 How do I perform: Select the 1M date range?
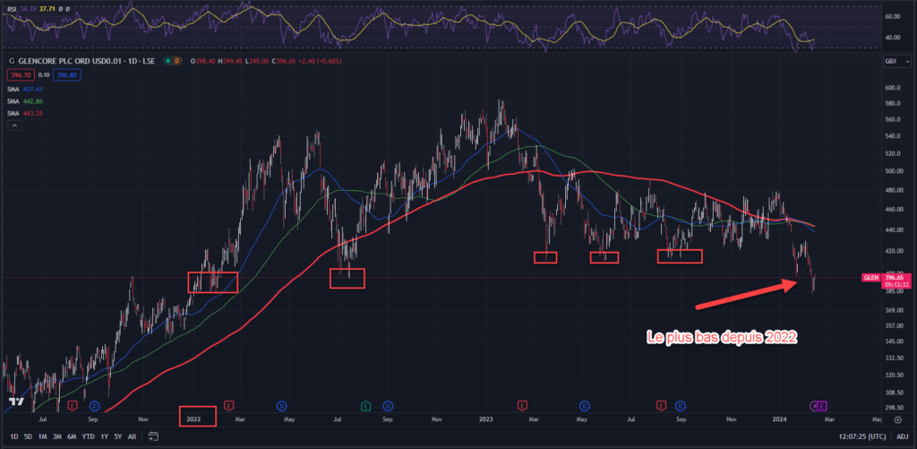click(43, 436)
